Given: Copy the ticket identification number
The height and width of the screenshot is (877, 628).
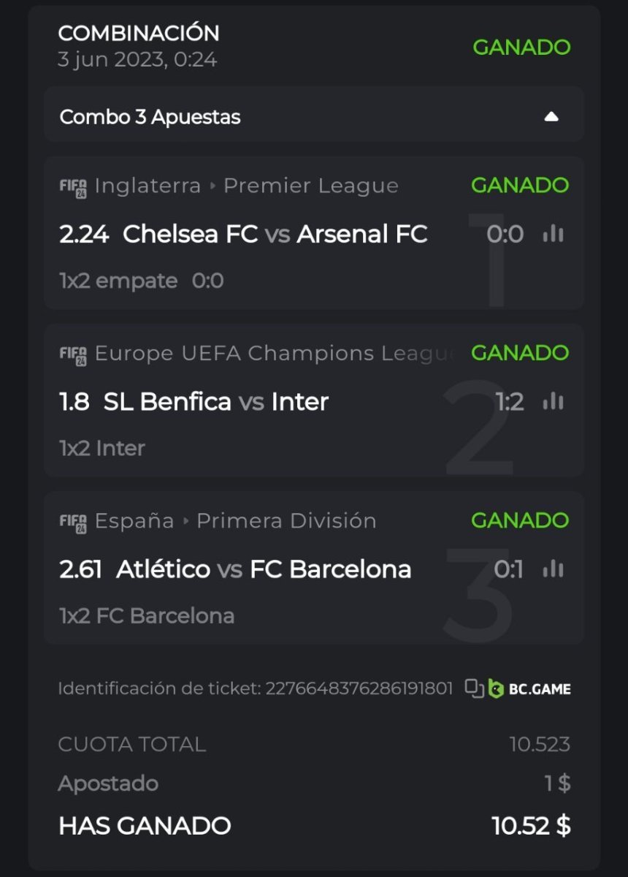Looking at the screenshot, I should pyautogui.click(x=475, y=688).
